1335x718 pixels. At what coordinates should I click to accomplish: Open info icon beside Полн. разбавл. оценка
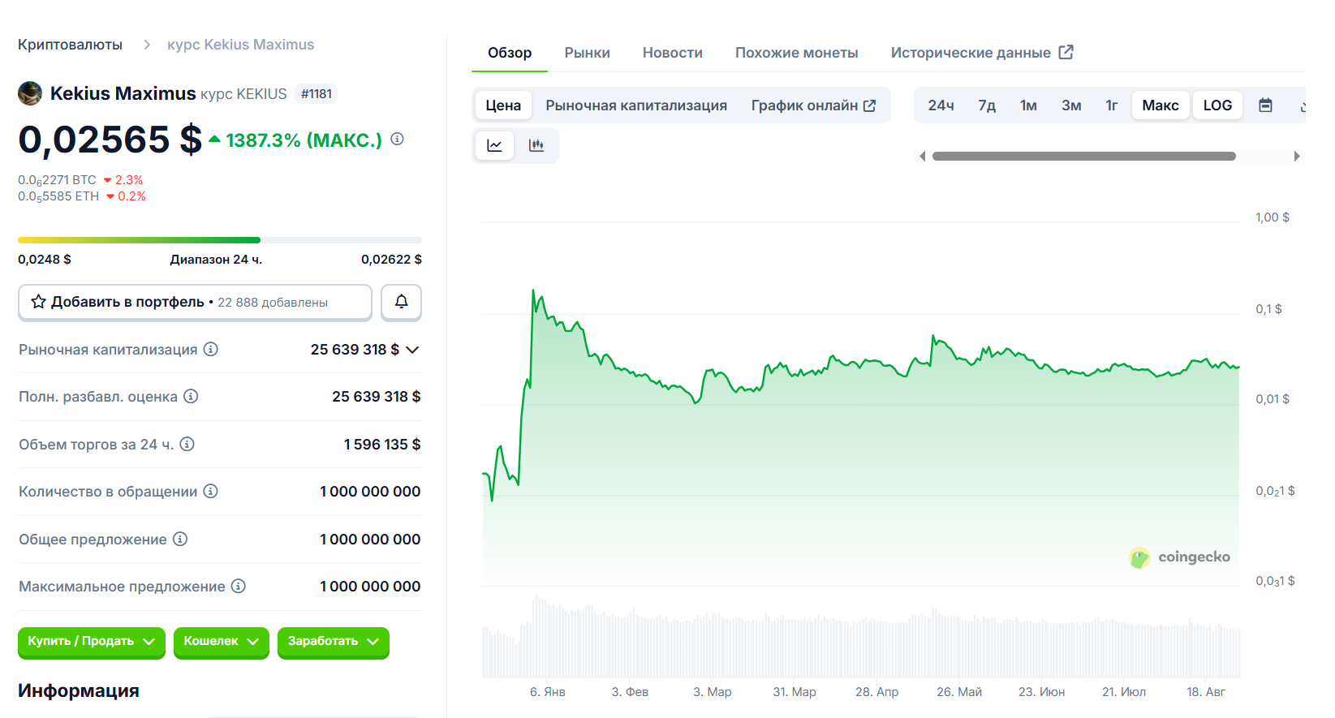[191, 396]
